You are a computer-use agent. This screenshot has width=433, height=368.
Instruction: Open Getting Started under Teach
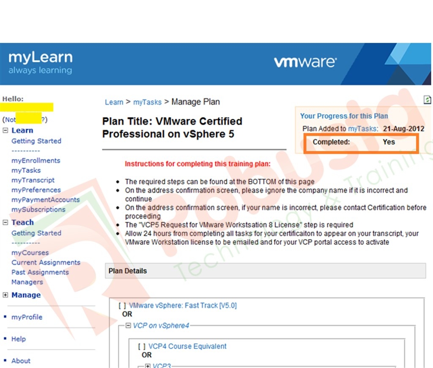[36, 233]
